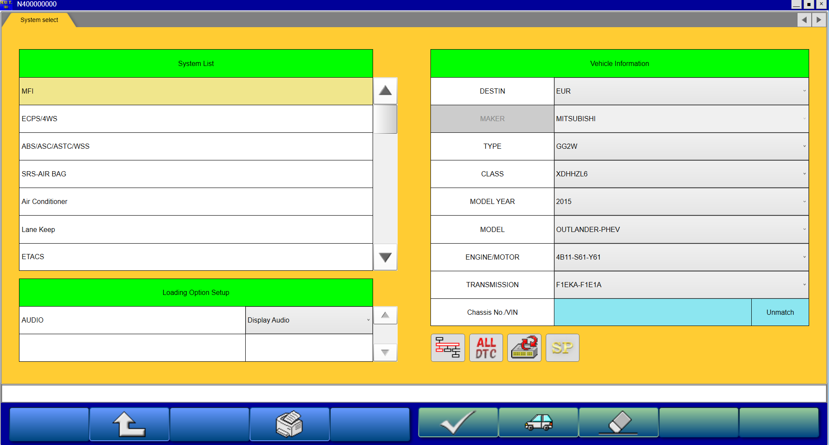Click the printer icon in bottom bar

pyautogui.click(x=289, y=424)
